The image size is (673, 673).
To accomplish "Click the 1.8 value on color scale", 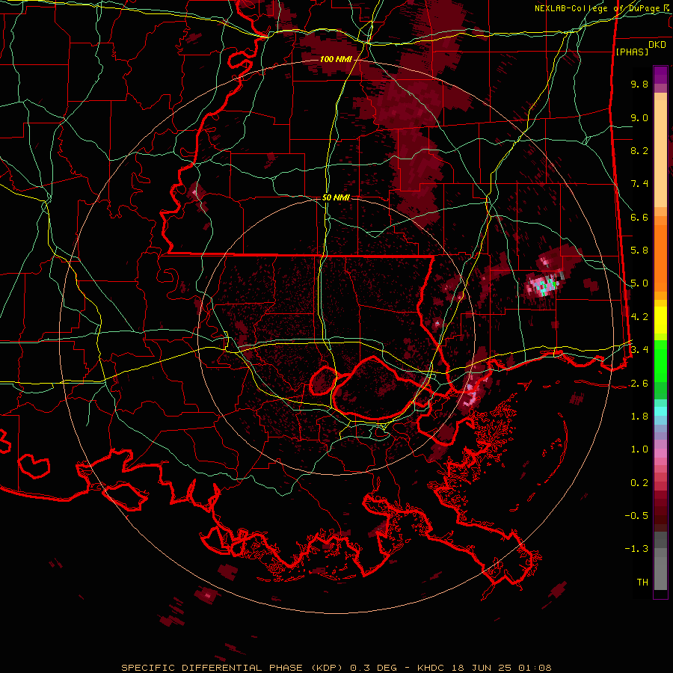I will [639, 417].
